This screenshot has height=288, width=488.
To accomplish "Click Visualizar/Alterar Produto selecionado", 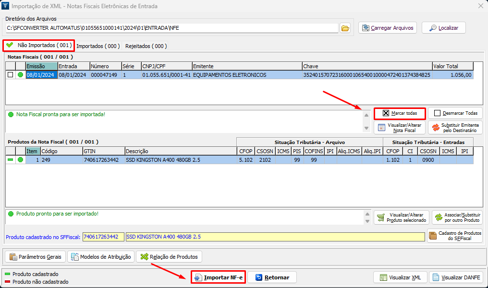I will 402,217.
